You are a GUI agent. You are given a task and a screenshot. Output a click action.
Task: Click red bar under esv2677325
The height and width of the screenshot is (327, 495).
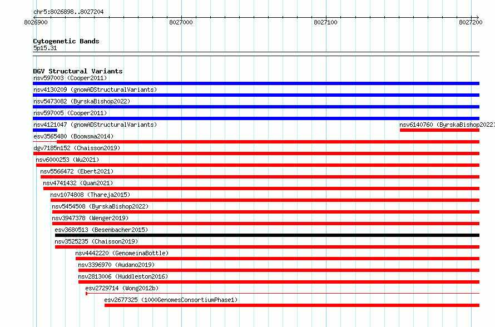tap(292, 305)
